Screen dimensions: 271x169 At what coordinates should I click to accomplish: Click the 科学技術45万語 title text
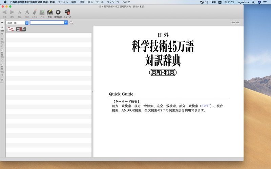(163, 46)
